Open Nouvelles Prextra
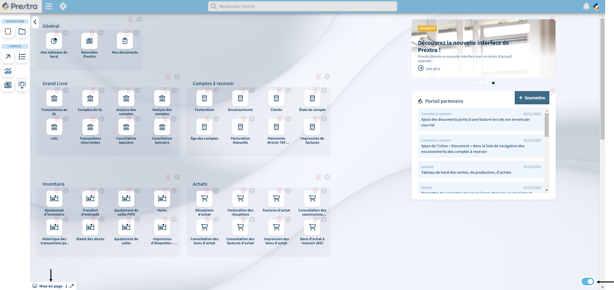This screenshot has height=290, width=614. point(89,41)
